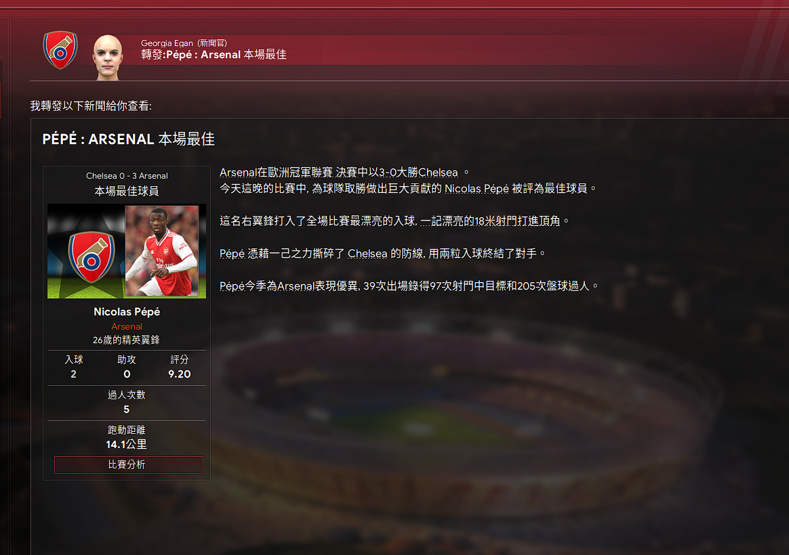The image size is (789, 555).
Task: Click the 18米射門 goal description link
Action: click(x=489, y=221)
